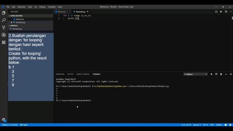233x131 pixels.
Task: Click the feedback smiley in status bar
Action: 226,125
